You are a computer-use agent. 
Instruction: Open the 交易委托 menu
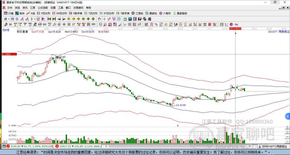(78, 8)
